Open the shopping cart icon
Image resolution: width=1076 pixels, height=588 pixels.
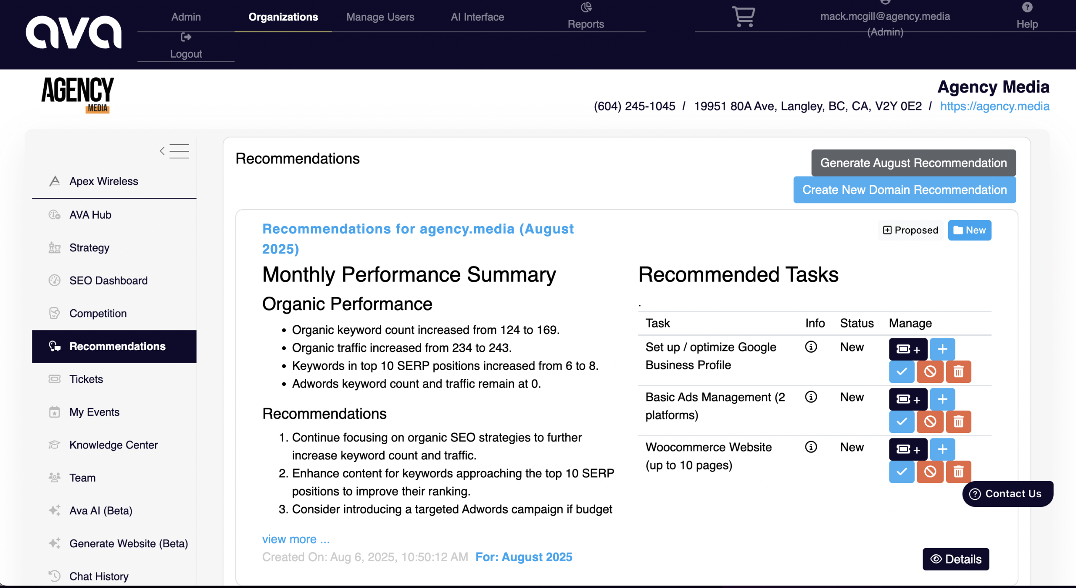(x=744, y=17)
